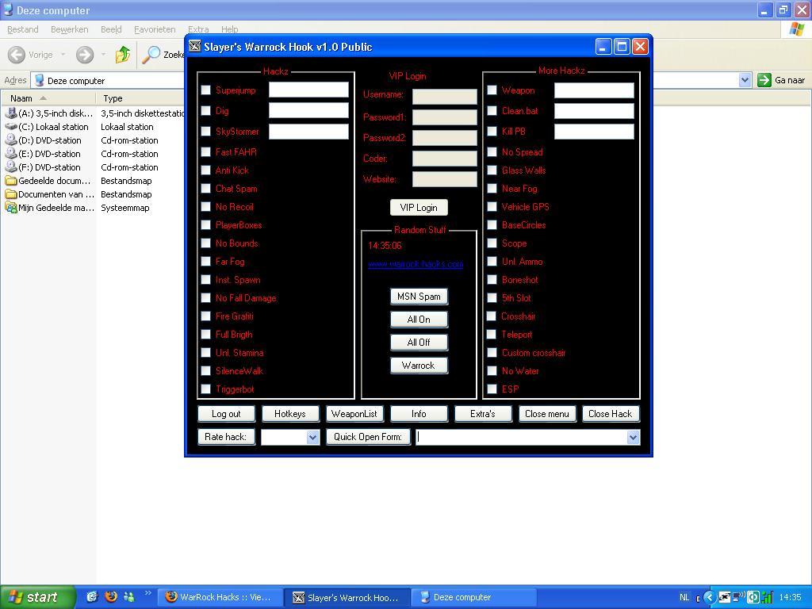The width and height of the screenshot is (812, 609).
Task: Click the Windows start button
Action: click(36, 597)
